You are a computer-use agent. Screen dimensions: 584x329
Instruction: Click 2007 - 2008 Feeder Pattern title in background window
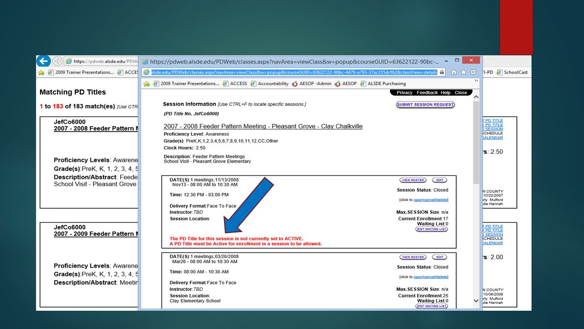click(x=96, y=128)
